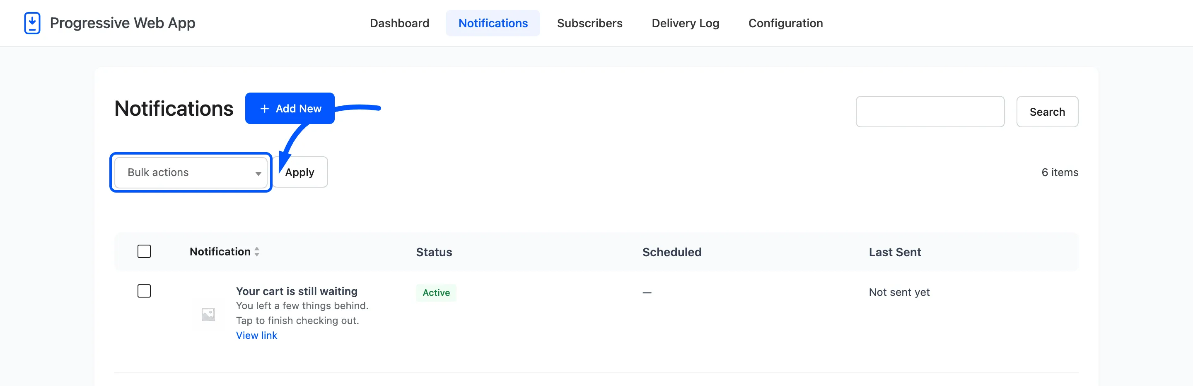Click the cart notification image placeholder icon
This screenshot has width=1193, height=386.
(208, 315)
